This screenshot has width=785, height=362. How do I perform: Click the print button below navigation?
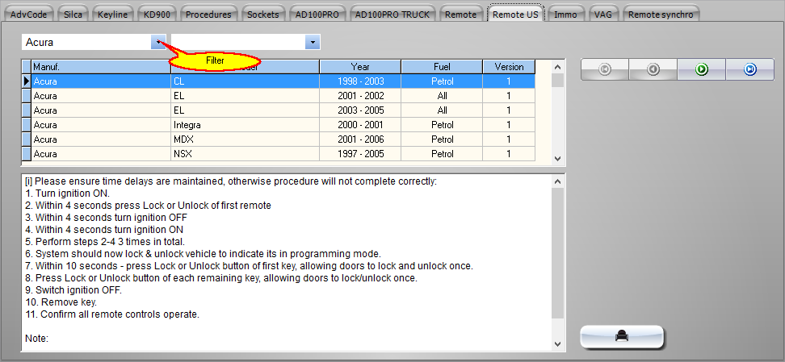tap(622, 337)
